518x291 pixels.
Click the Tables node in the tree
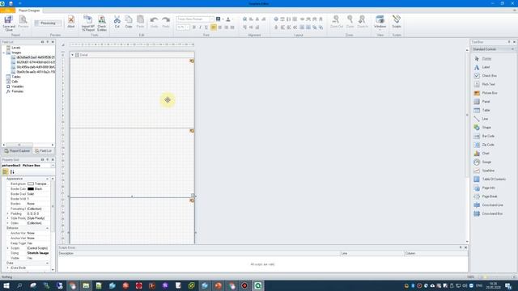[x=16, y=77]
